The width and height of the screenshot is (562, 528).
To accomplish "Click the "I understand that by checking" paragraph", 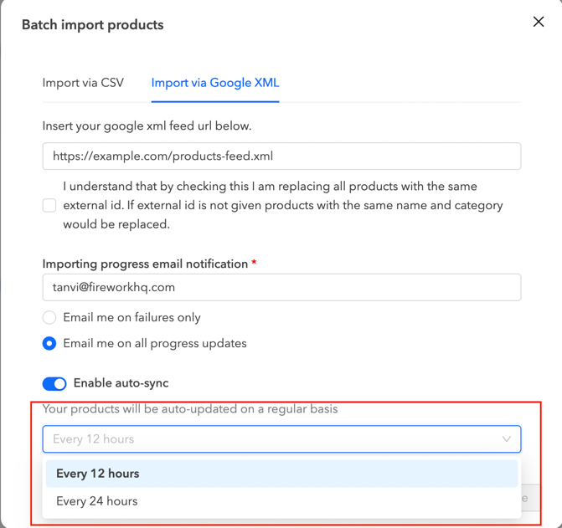I will [x=282, y=205].
